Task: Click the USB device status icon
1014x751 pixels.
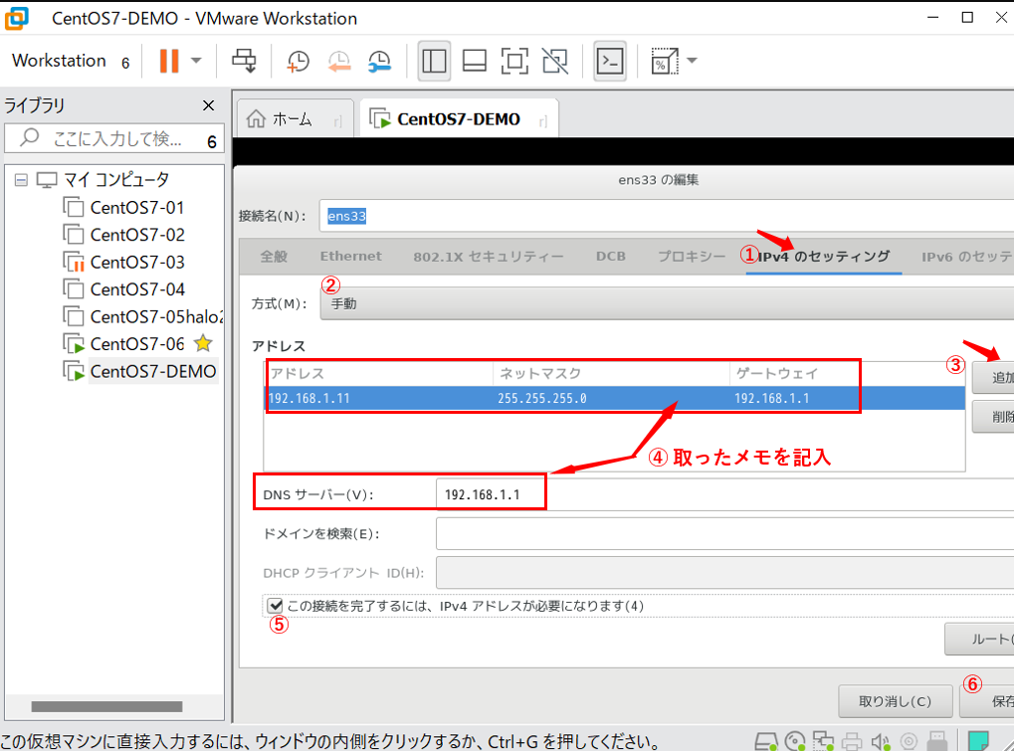Action: [x=937, y=741]
